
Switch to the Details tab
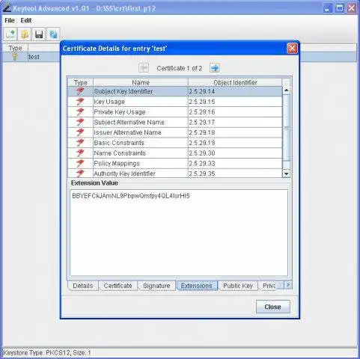(x=83, y=286)
